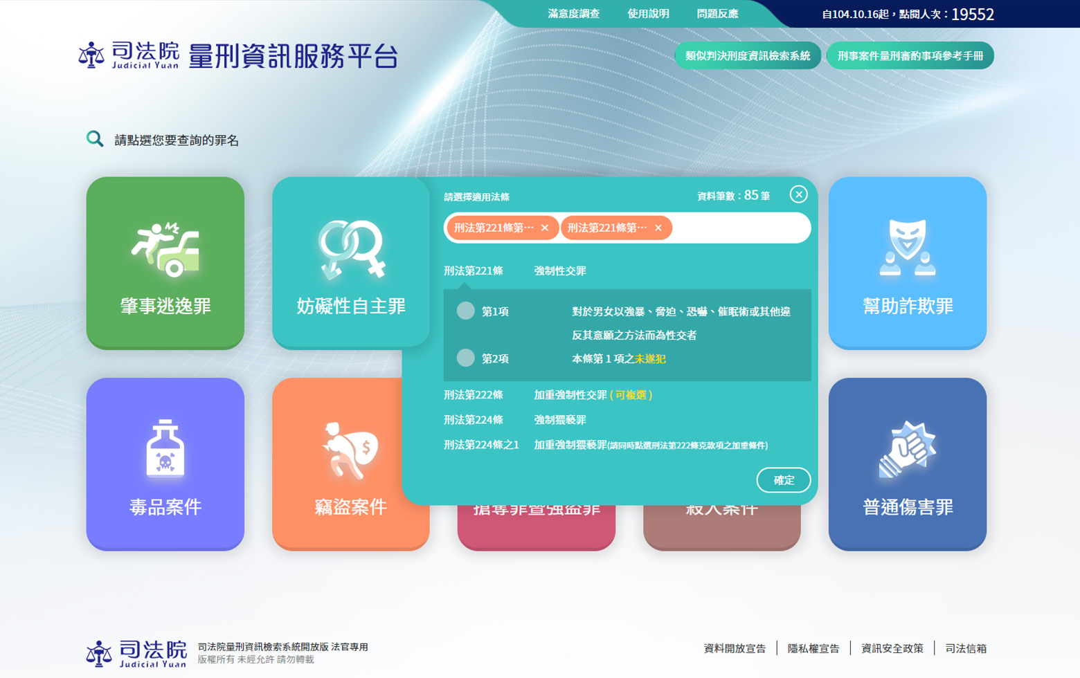Click the 確定 confirm button
1080x678 pixels.
pyautogui.click(x=783, y=480)
